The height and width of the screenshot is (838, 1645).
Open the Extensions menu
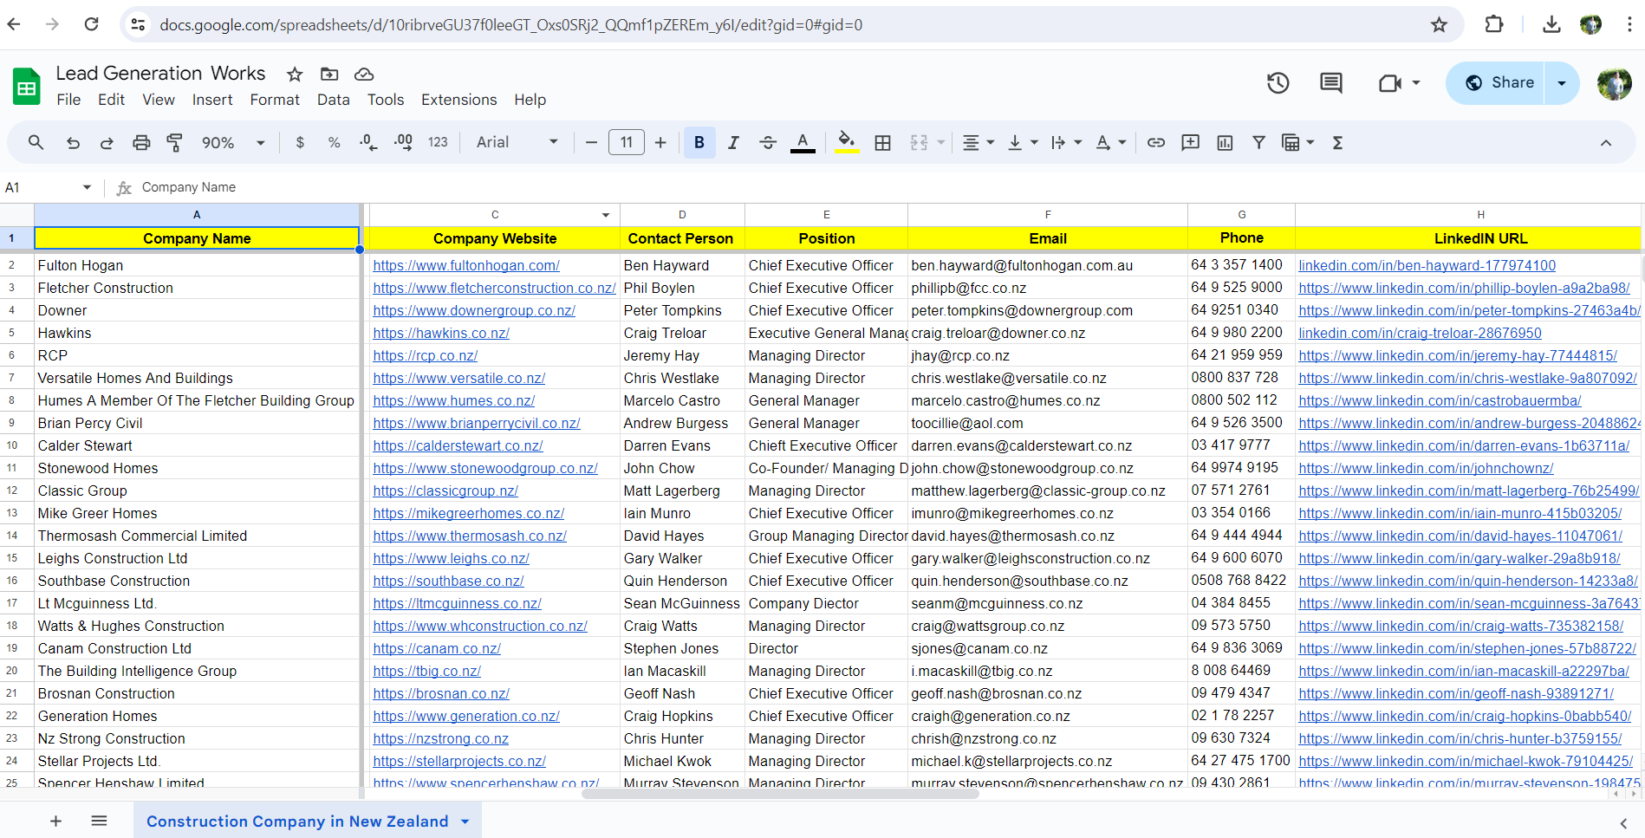[x=458, y=100]
